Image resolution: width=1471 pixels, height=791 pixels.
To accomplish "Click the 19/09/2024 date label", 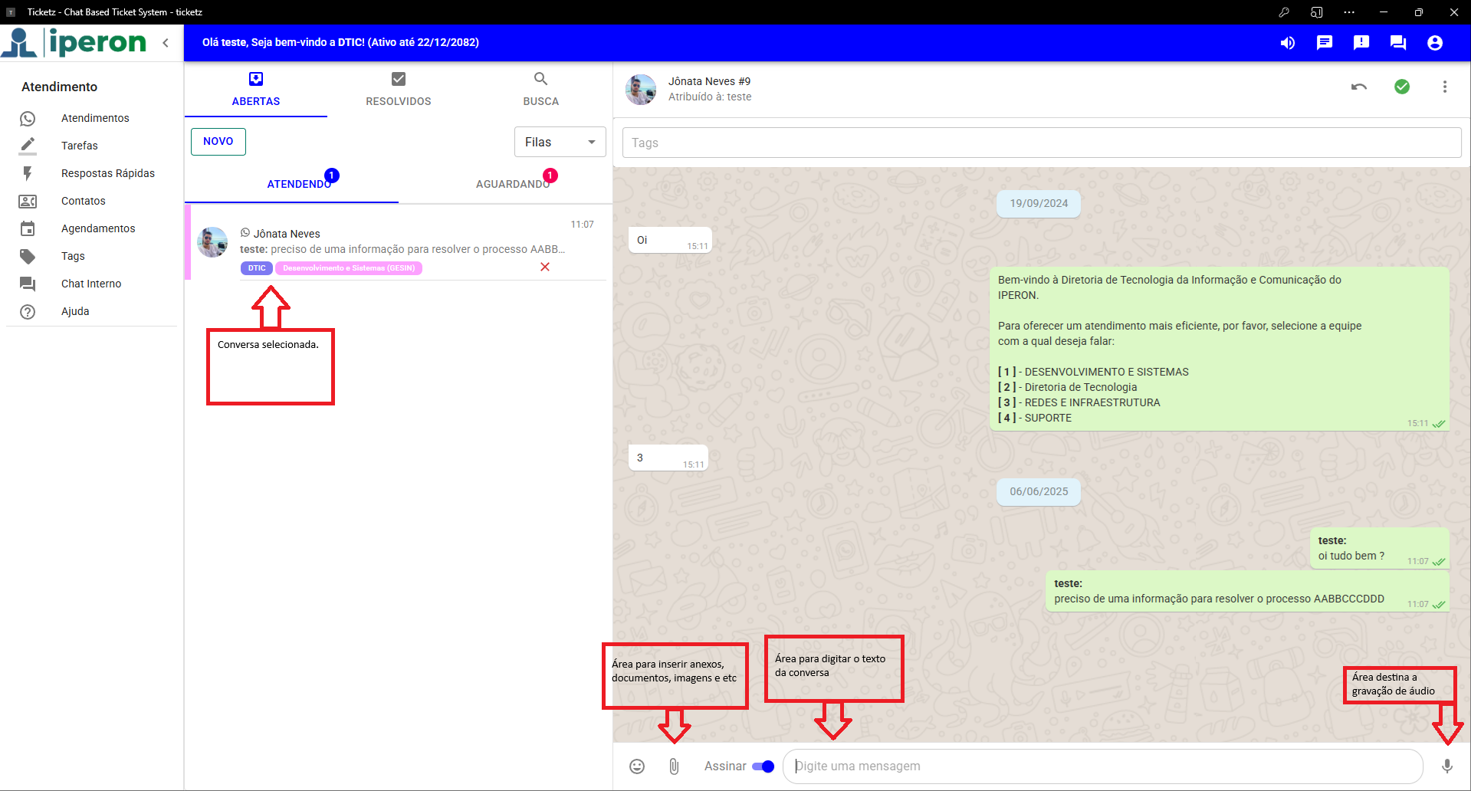I will 1039,203.
